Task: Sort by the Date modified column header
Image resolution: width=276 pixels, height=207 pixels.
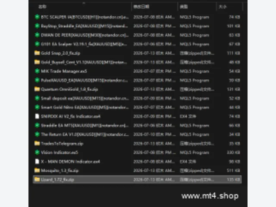Action: point(141,7)
